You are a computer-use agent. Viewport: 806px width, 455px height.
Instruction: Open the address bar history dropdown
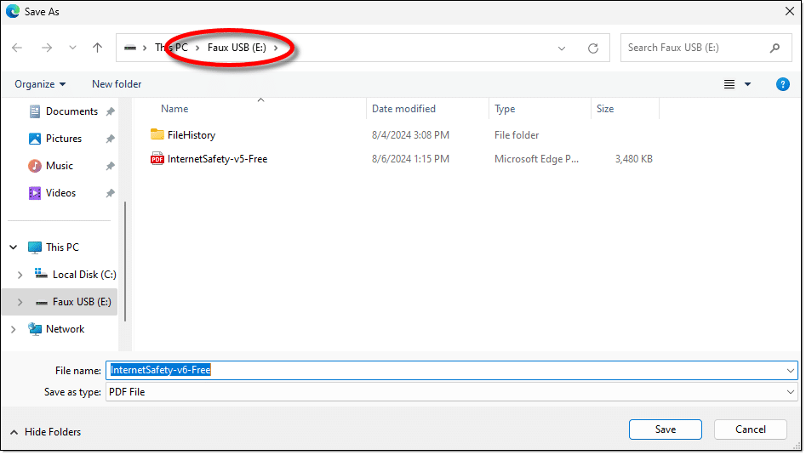562,48
